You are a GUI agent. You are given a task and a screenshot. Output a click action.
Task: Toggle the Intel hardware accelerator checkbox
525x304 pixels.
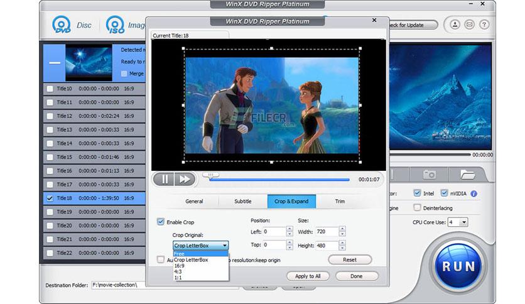point(417,193)
